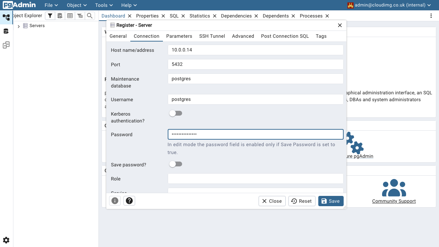Click the pgAdmin logo
The width and height of the screenshot is (439, 247).
(19, 5)
